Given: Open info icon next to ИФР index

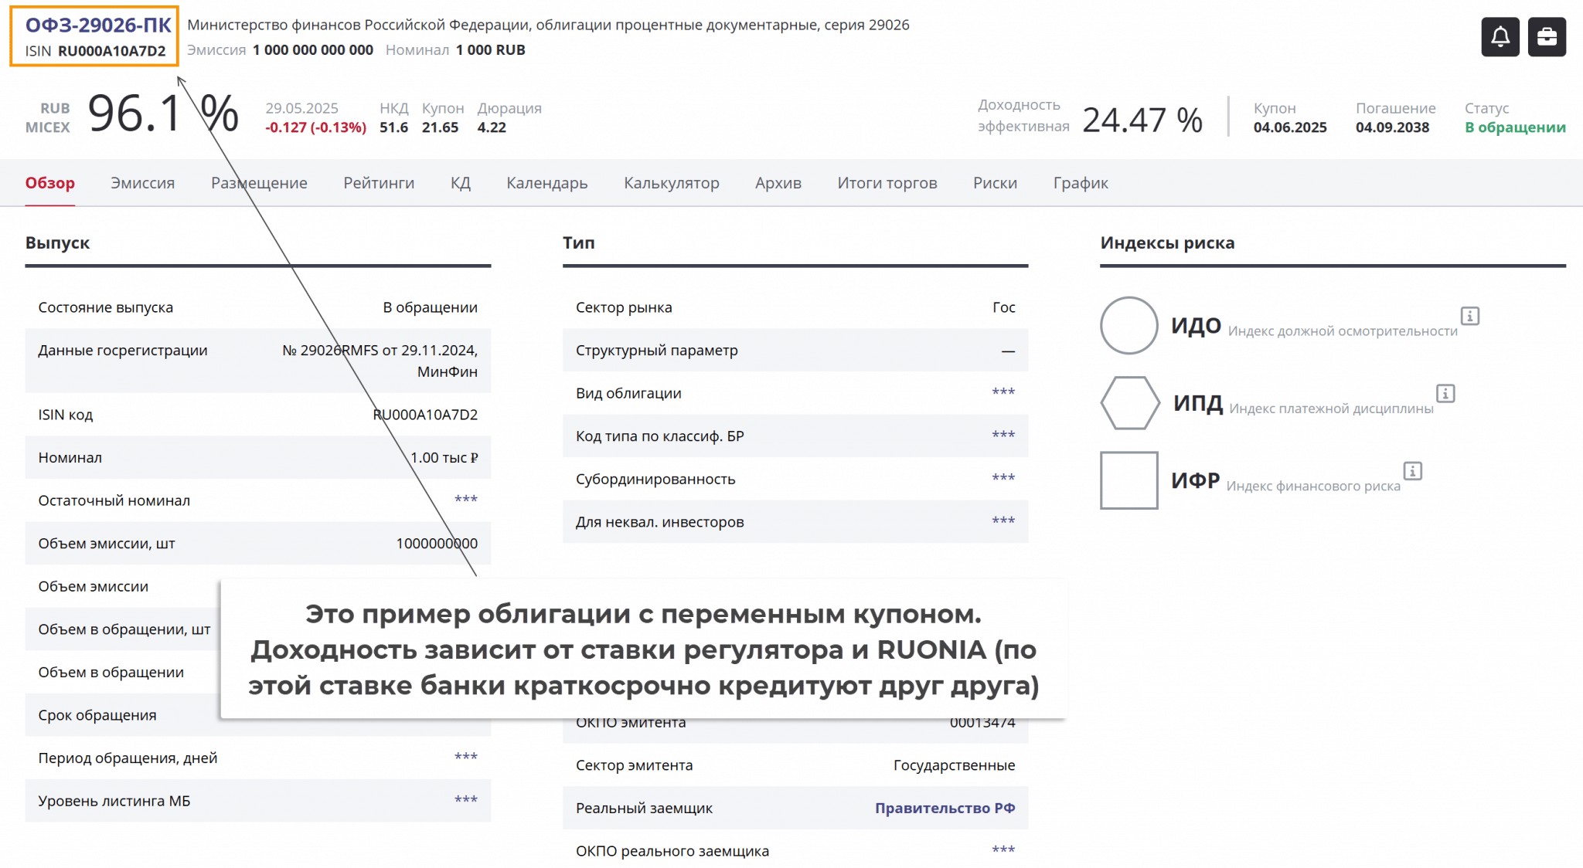Looking at the screenshot, I should [1412, 470].
